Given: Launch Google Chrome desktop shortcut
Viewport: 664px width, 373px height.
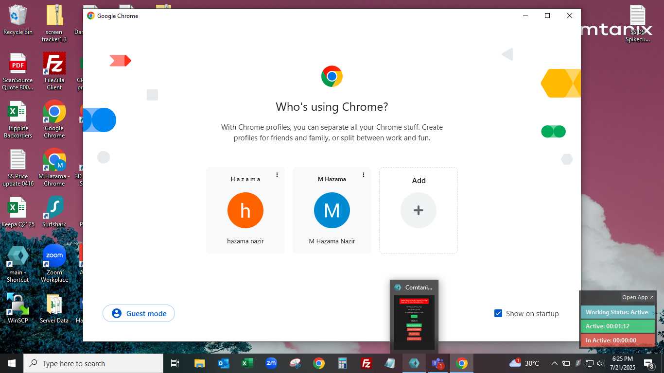Looking at the screenshot, I should (x=54, y=119).
